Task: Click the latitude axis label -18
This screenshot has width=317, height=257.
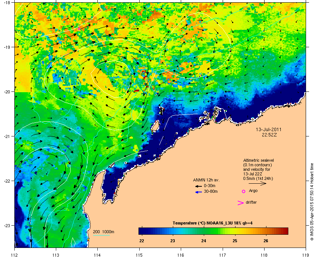Action: point(7,3)
